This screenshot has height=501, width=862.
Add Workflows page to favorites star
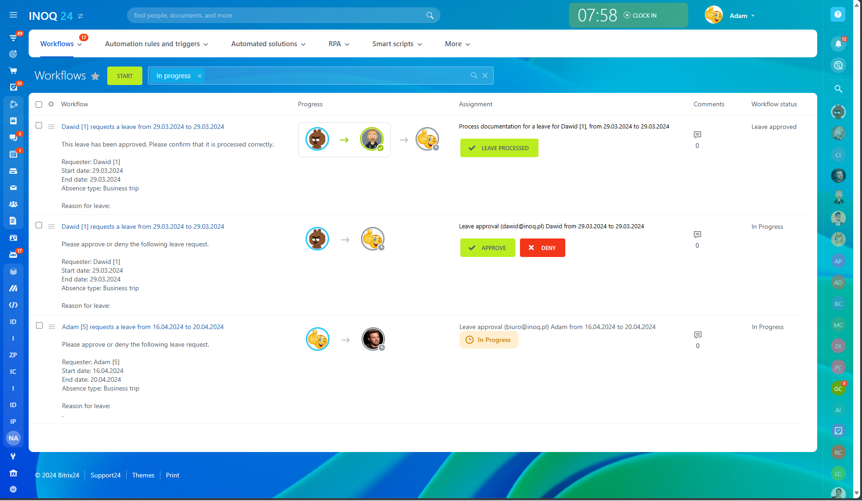pyautogui.click(x=95, y=76)
